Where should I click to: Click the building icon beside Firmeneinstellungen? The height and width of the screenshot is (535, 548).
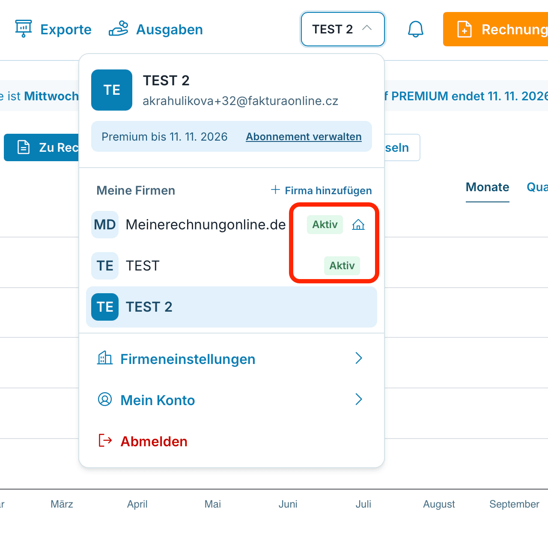coord(105,358)
